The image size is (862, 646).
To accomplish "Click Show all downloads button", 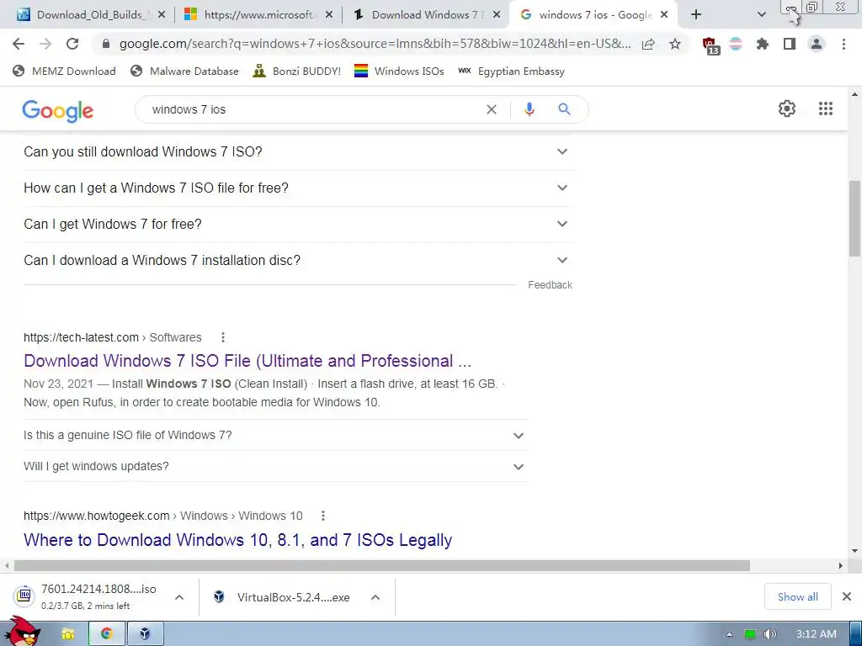I will pos(797,596).
